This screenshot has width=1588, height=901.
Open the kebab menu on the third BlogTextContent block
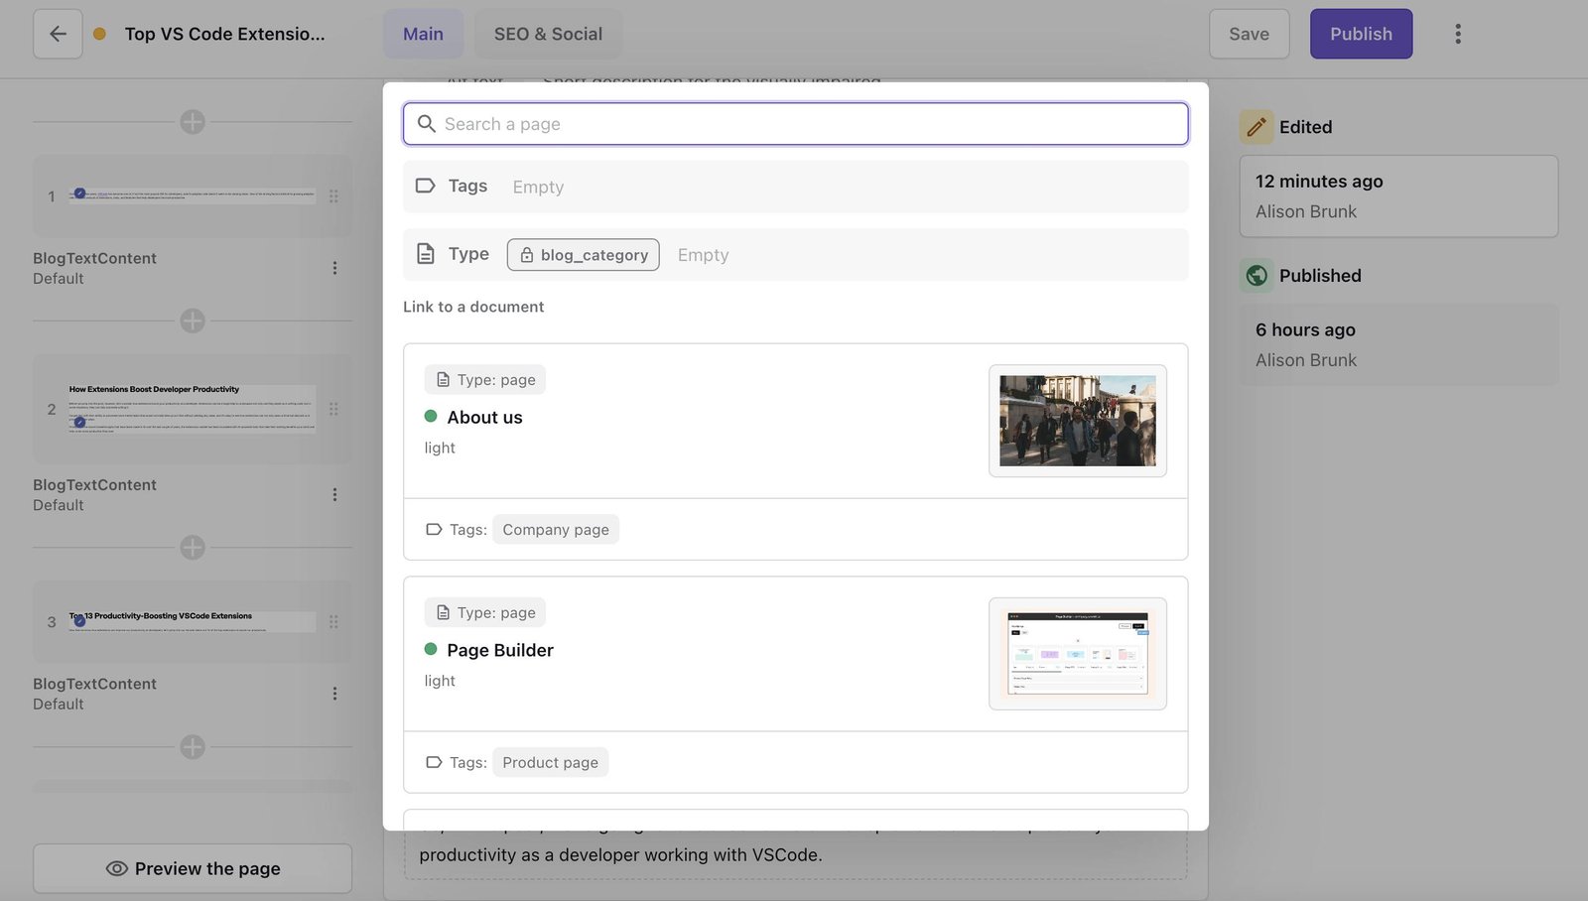point(334,693)
